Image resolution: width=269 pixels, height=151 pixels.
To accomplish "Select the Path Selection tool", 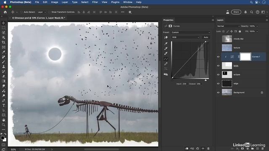I will tap(3, 110).
